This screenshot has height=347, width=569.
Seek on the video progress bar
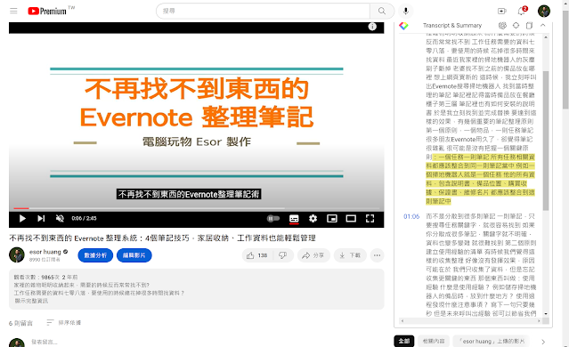pyautogui.click(x=196, y=208)
